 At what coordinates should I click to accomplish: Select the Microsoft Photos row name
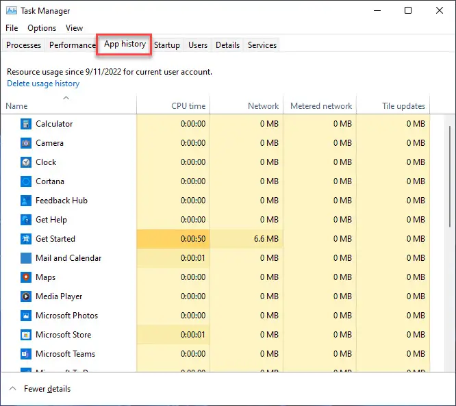point(66,316)
